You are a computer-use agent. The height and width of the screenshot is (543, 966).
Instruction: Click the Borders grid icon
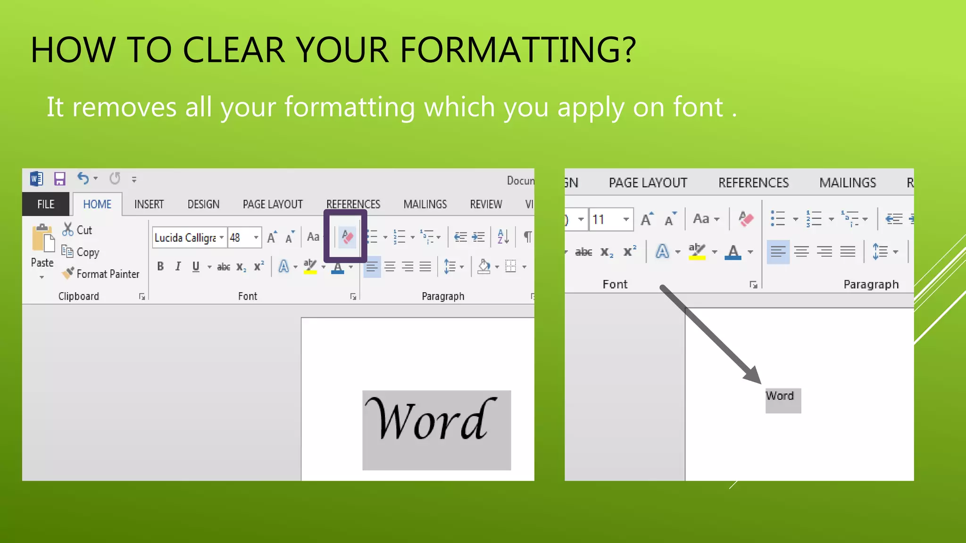click(x=511, y=266)
